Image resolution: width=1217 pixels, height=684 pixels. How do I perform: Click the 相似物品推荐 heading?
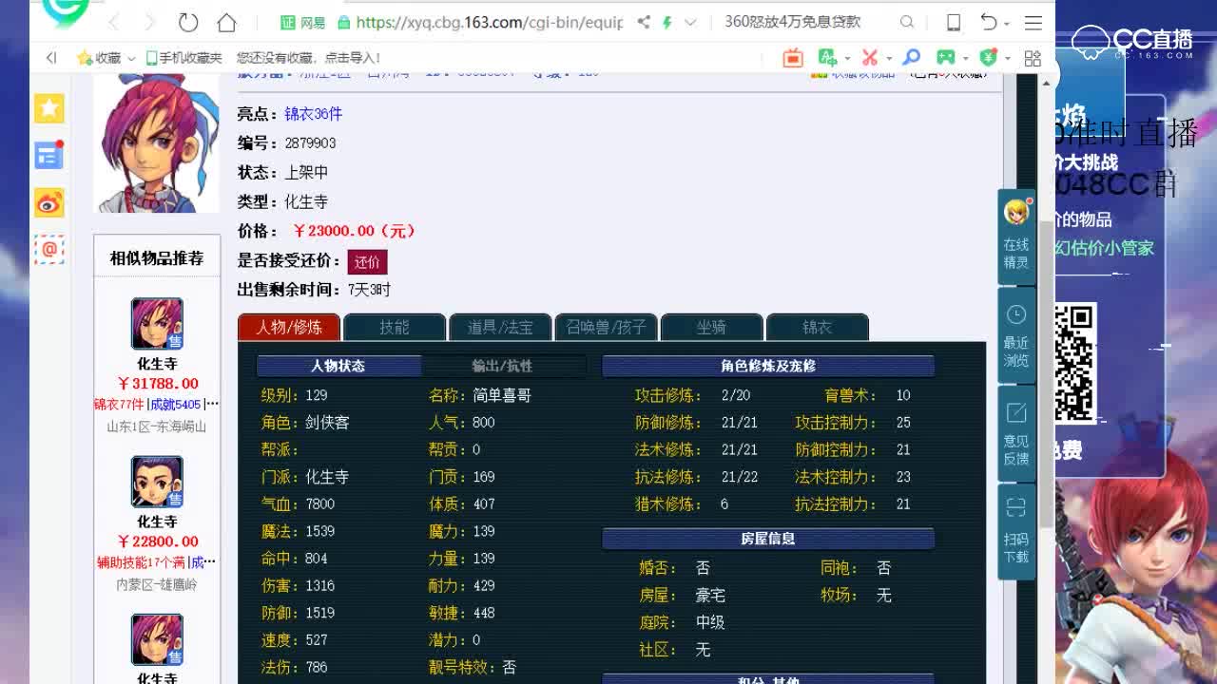tap(157, 258)
